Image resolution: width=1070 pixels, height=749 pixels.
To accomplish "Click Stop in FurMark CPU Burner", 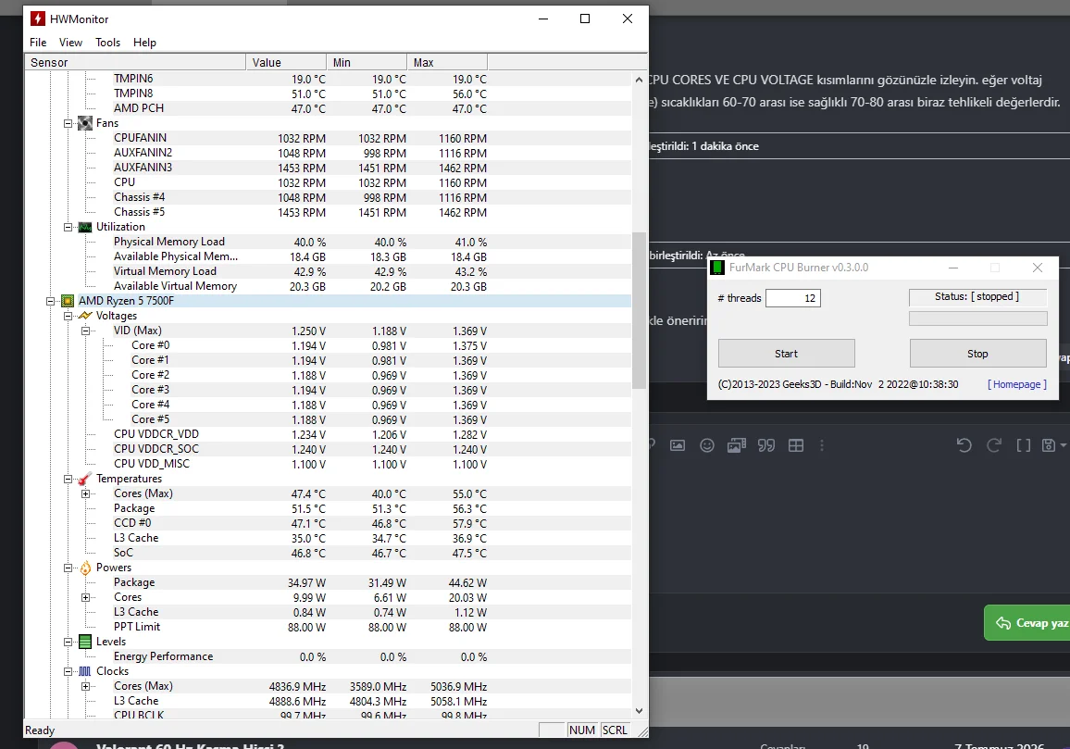I will [x=977, y=354].
